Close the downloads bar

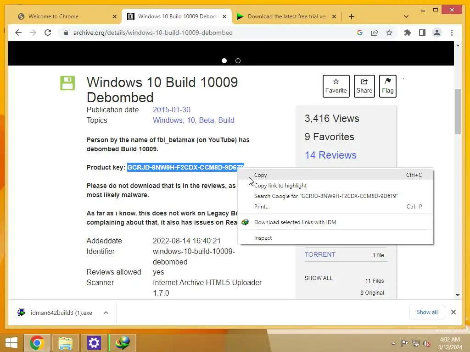coord(453,312)
